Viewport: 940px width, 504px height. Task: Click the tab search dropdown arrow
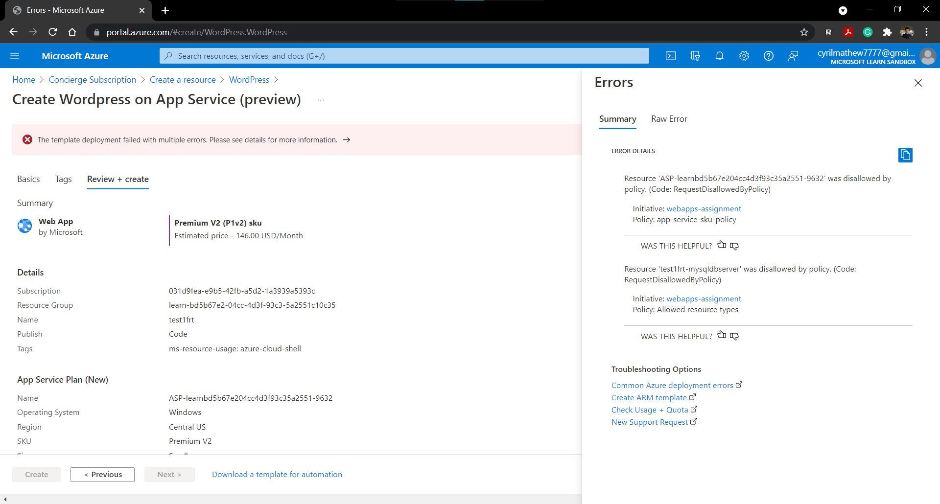(x=843, y=10)
